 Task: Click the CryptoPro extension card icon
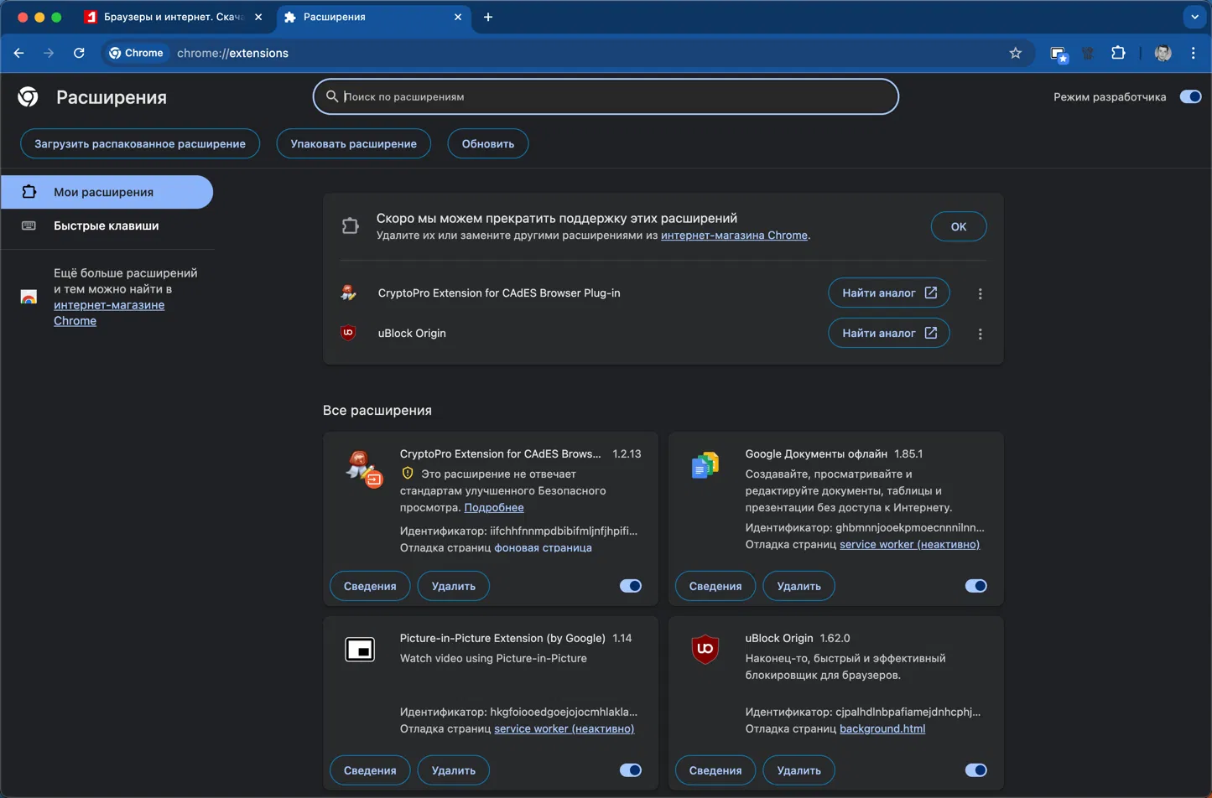click(x=364, y=469)
